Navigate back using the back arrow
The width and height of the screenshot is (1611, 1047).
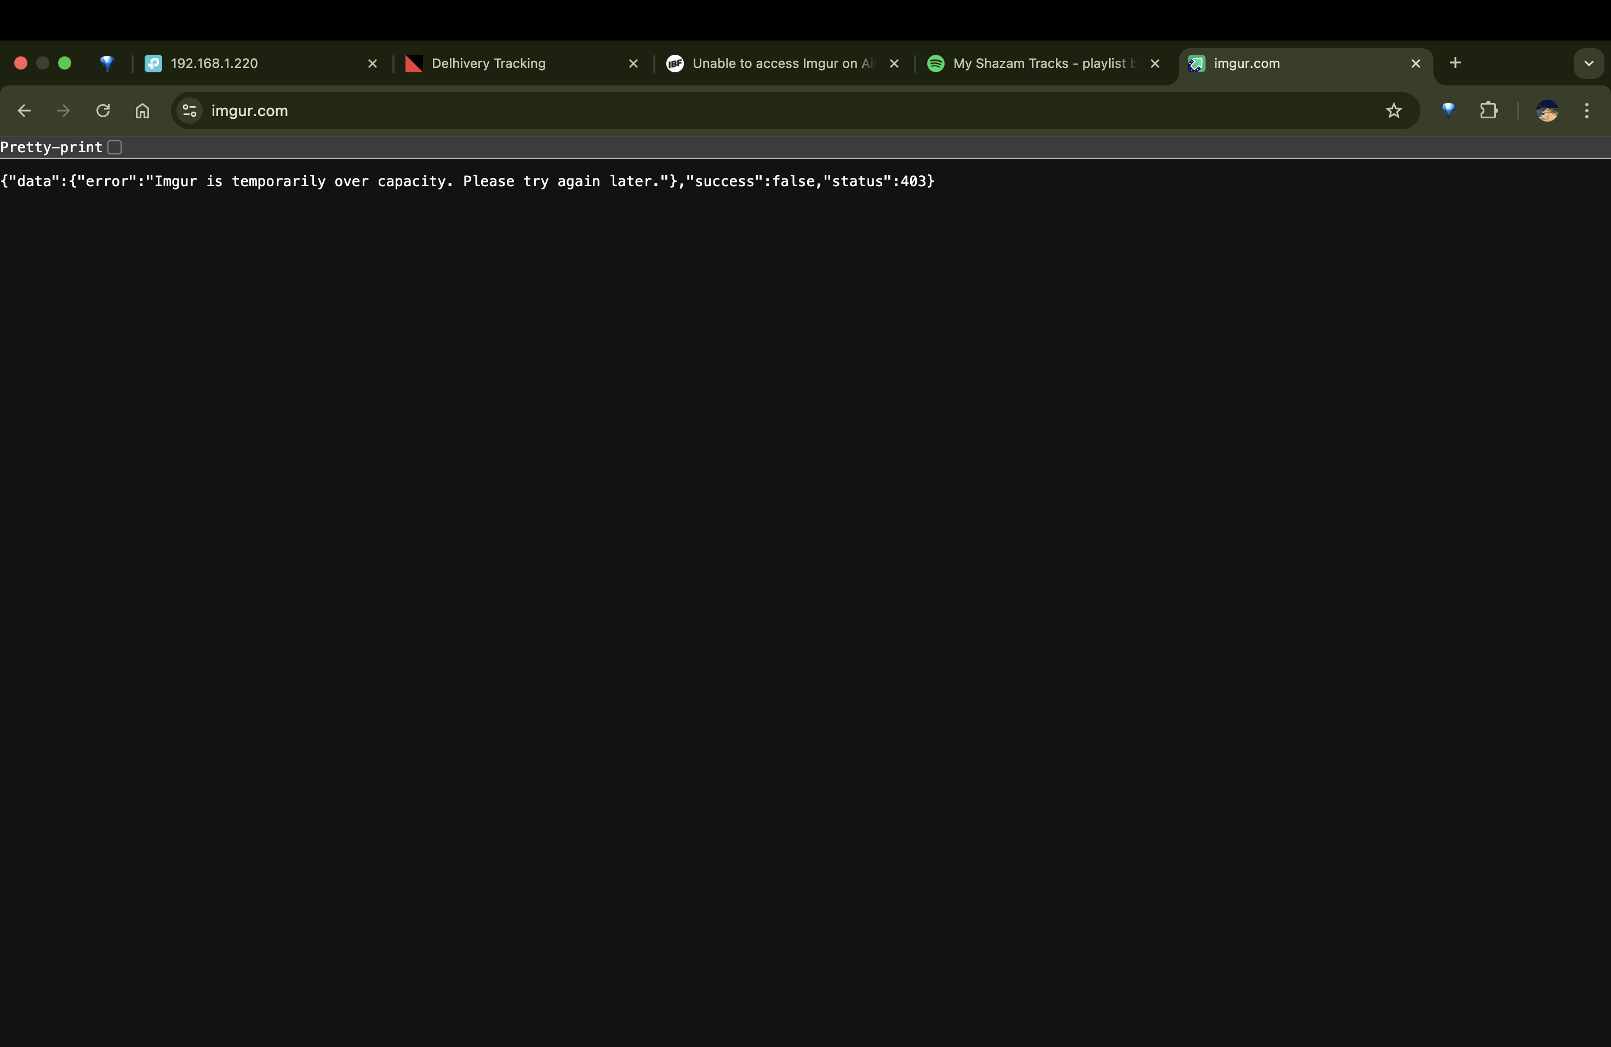pyautogui.click(x=24, y=110)
